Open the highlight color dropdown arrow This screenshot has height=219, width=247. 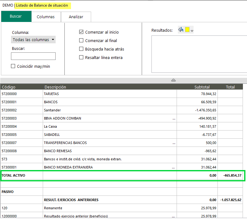192,31
